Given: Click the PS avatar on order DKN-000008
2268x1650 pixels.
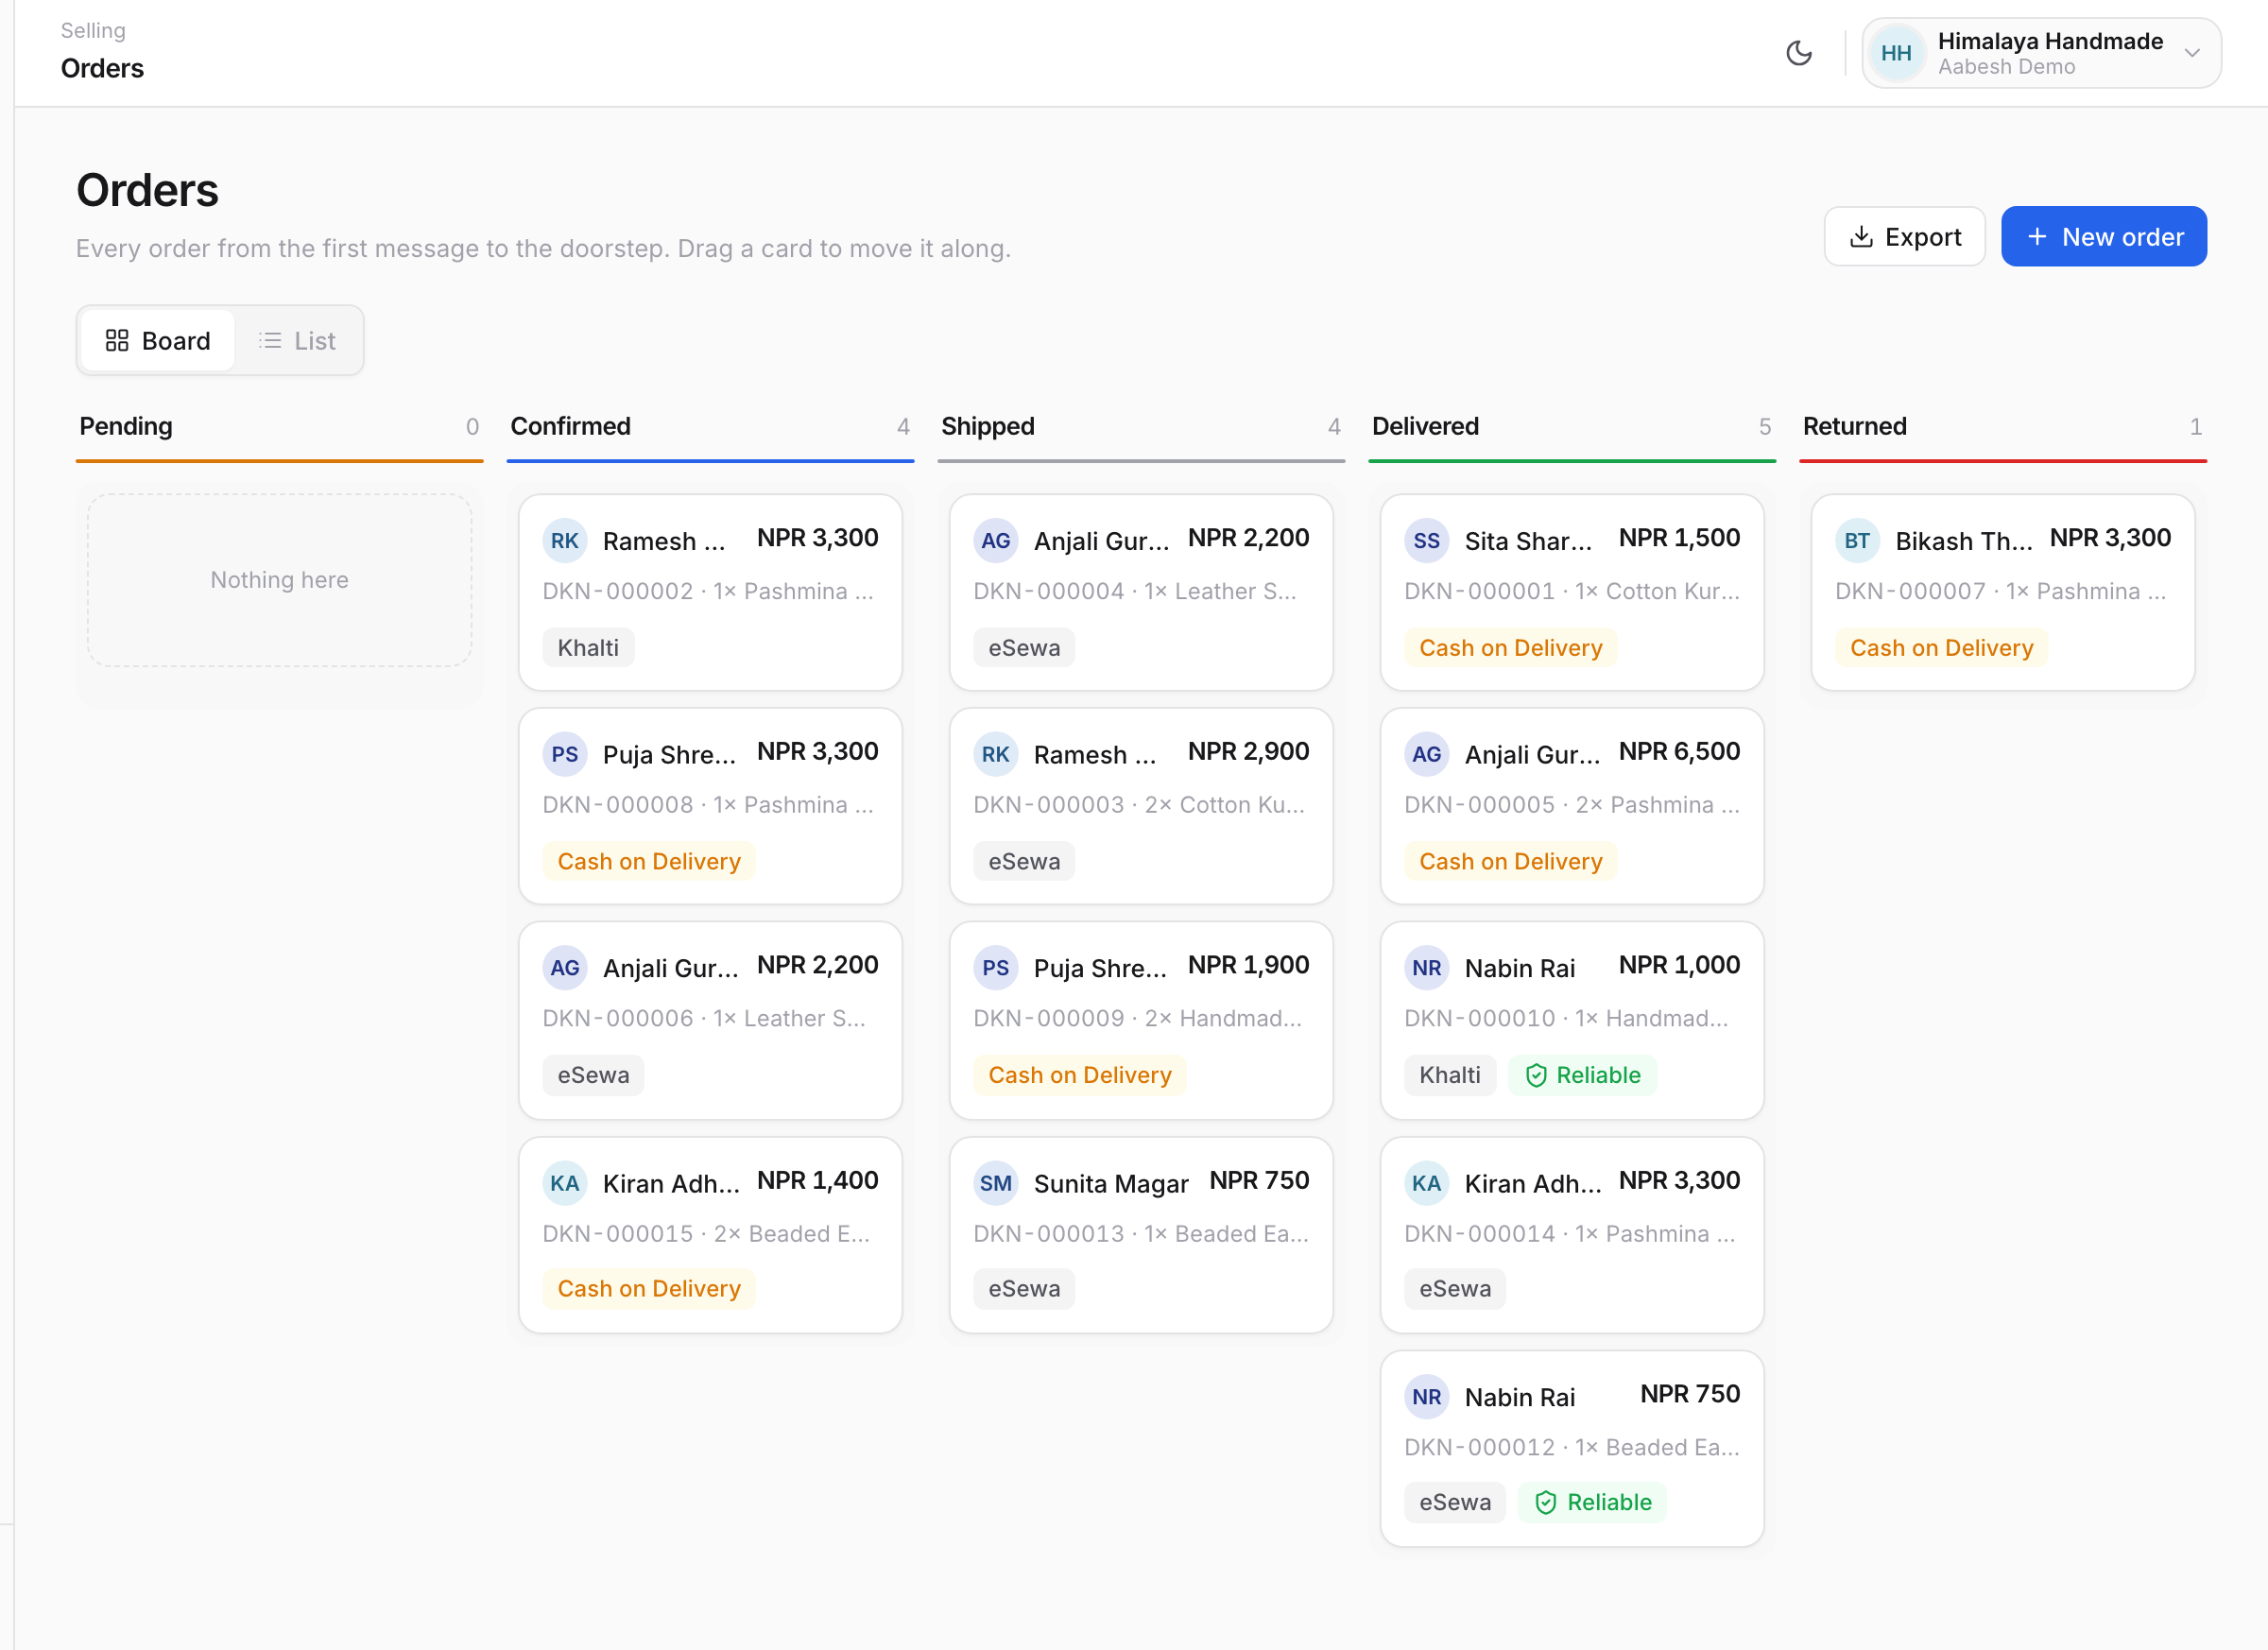Looking at the screenshot, I should coord(564,755).
